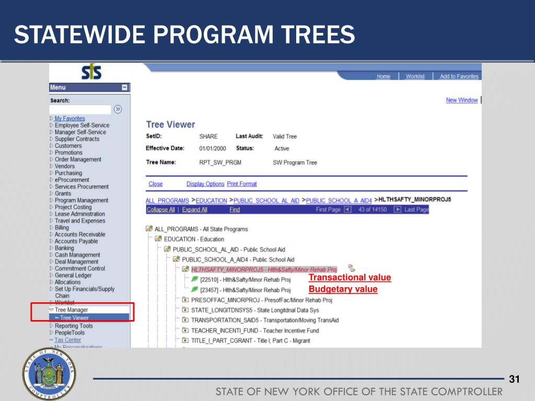Click the Find link
This screenshot has height=401, width=535.
pos(235,209)
